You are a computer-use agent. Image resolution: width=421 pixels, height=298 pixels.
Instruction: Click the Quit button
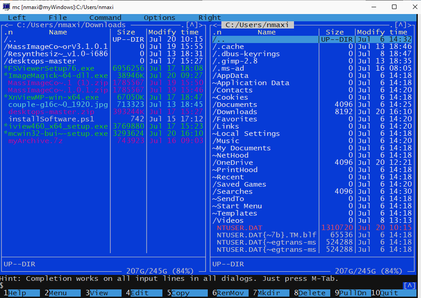coord(389,293)
